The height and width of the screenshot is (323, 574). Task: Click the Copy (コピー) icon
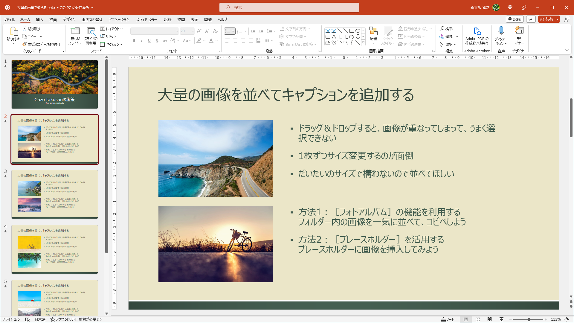coord(25,36)
